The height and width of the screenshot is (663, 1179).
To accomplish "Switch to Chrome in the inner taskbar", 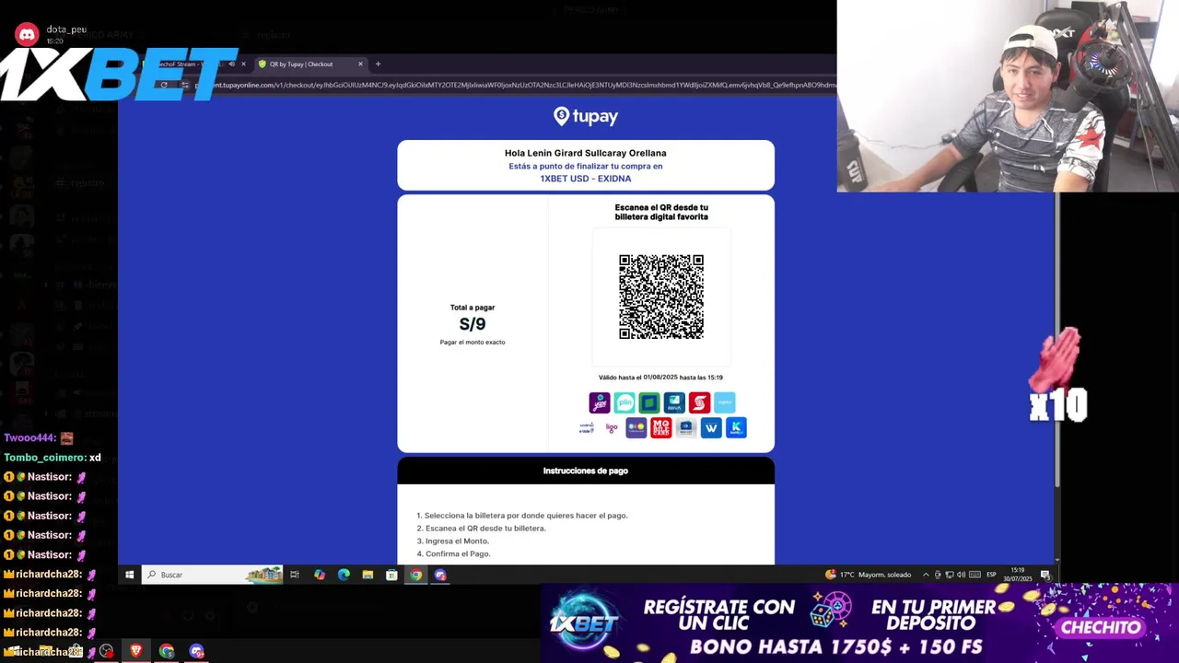I will tap(416, 575).
